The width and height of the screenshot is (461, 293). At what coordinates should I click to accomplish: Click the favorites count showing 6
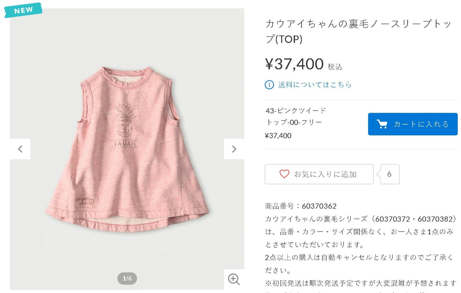tap(390, 174)
